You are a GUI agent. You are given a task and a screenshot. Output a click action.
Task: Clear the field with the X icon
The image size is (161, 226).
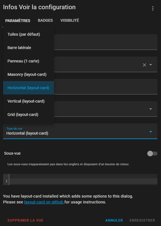pos(145,65)
